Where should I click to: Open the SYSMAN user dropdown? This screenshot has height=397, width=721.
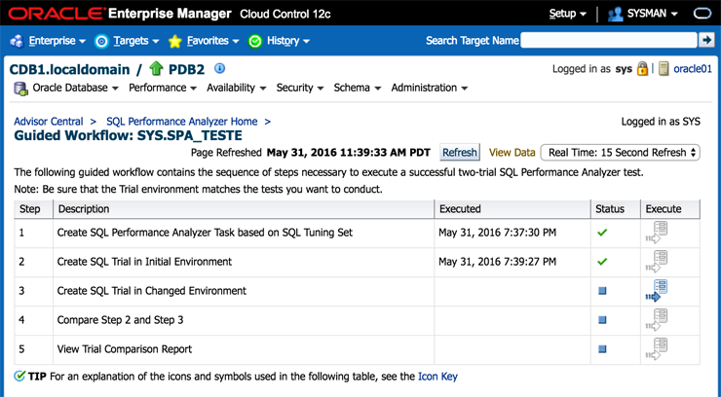tap(642, 15)
